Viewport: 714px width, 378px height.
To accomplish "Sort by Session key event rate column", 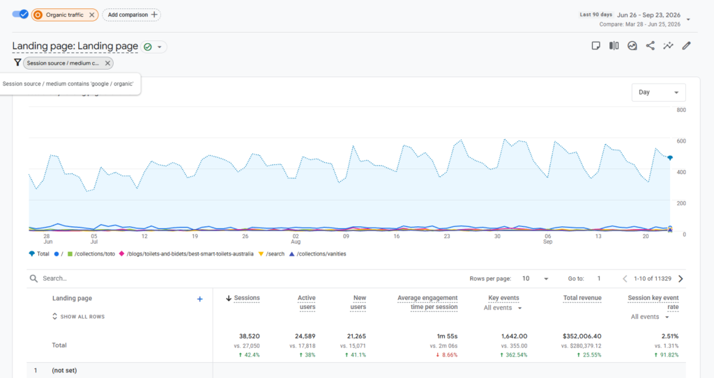I will click(653, 303).
